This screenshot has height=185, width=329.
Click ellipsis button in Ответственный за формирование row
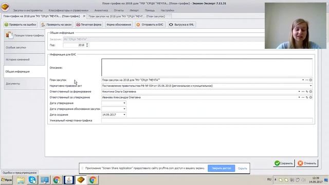(x=303, y=91)
